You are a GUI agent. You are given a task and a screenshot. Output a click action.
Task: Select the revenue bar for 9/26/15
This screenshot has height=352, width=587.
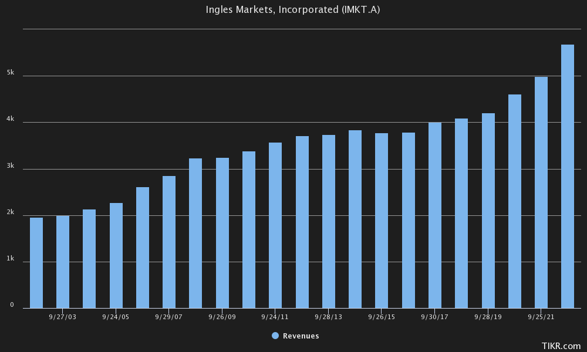[382, 221]
